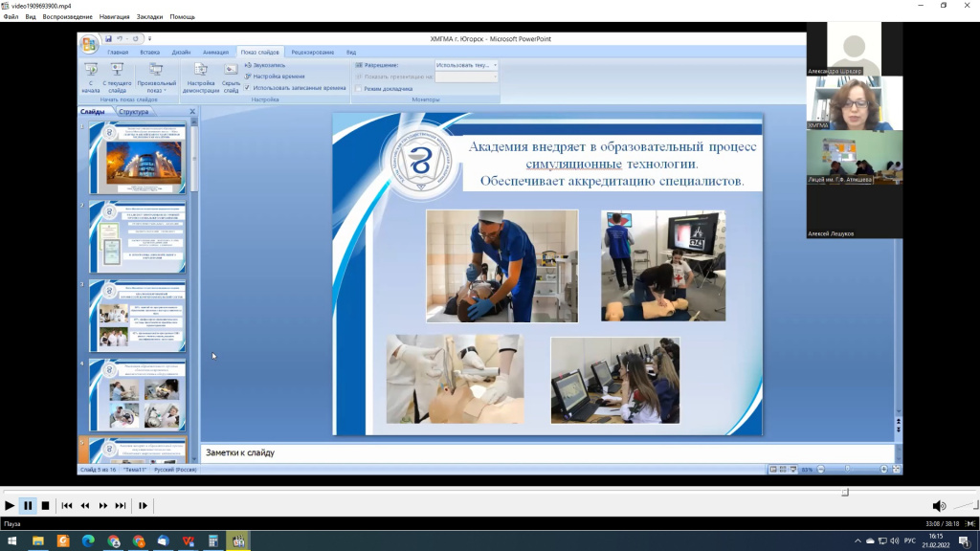This screenshot has height=551, width=980.
Task: Toggle 'Использовать записанные времена' checkbox
Action: click(x=247, y=87)
